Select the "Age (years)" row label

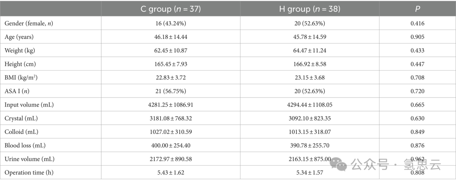[19, 37]
